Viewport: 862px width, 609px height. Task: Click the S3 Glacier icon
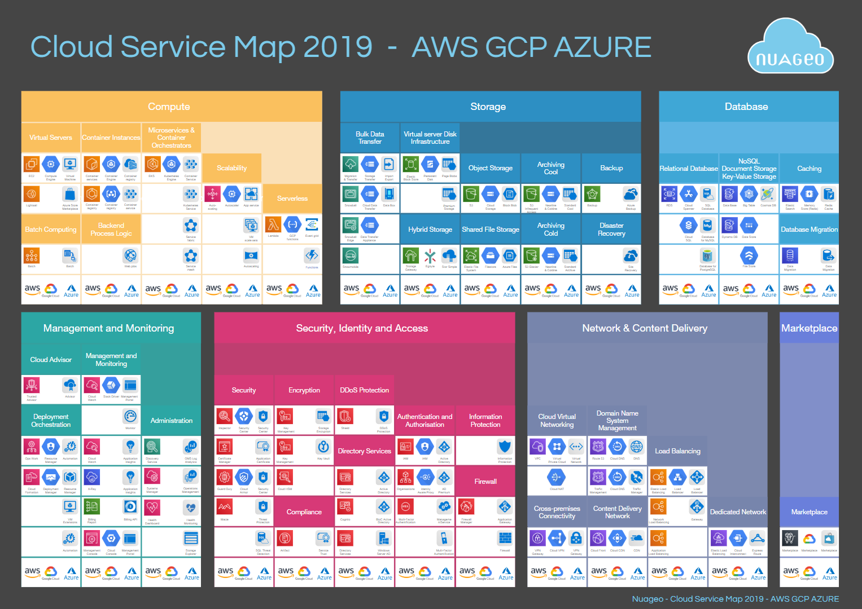531,255
